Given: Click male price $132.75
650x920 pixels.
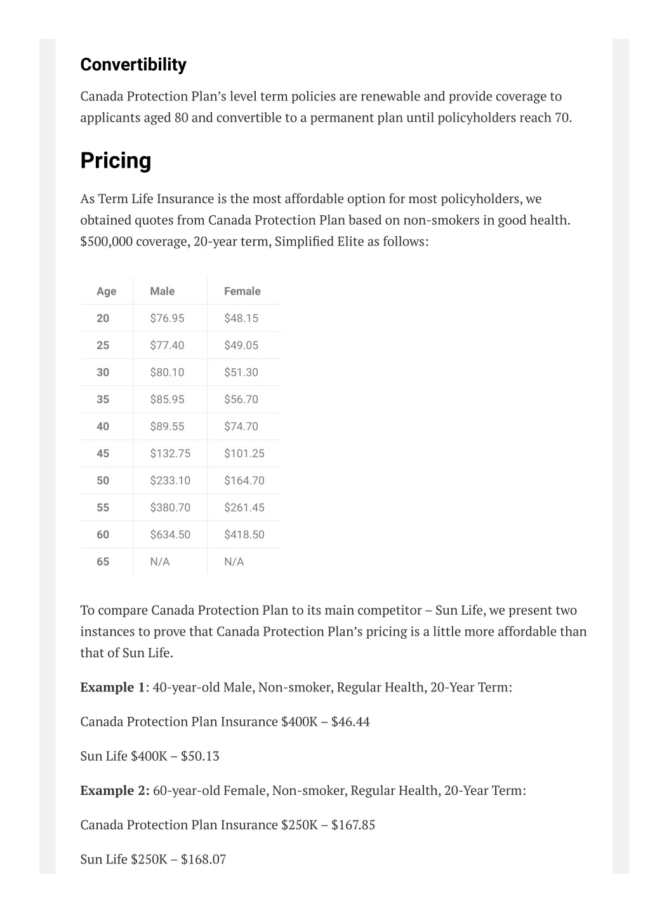Looking at the screenshot, I should pyautogui.click(x=170, y=454).
